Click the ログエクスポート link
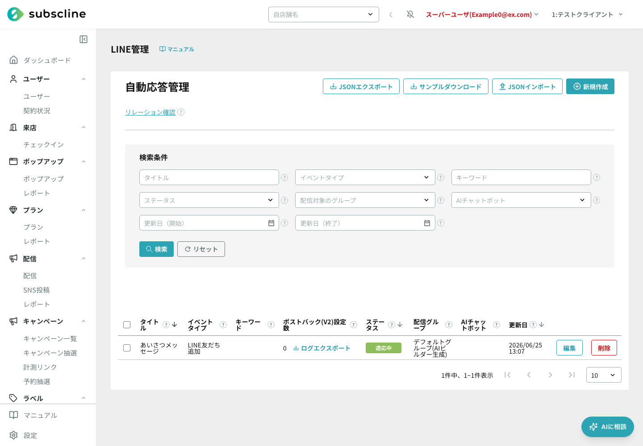The width and height of the screenshot is (643, 446). point(321,348)
